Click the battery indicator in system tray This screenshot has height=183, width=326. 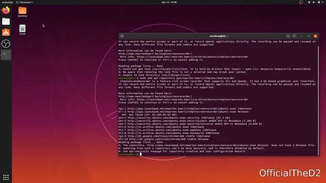pos(319,2)
